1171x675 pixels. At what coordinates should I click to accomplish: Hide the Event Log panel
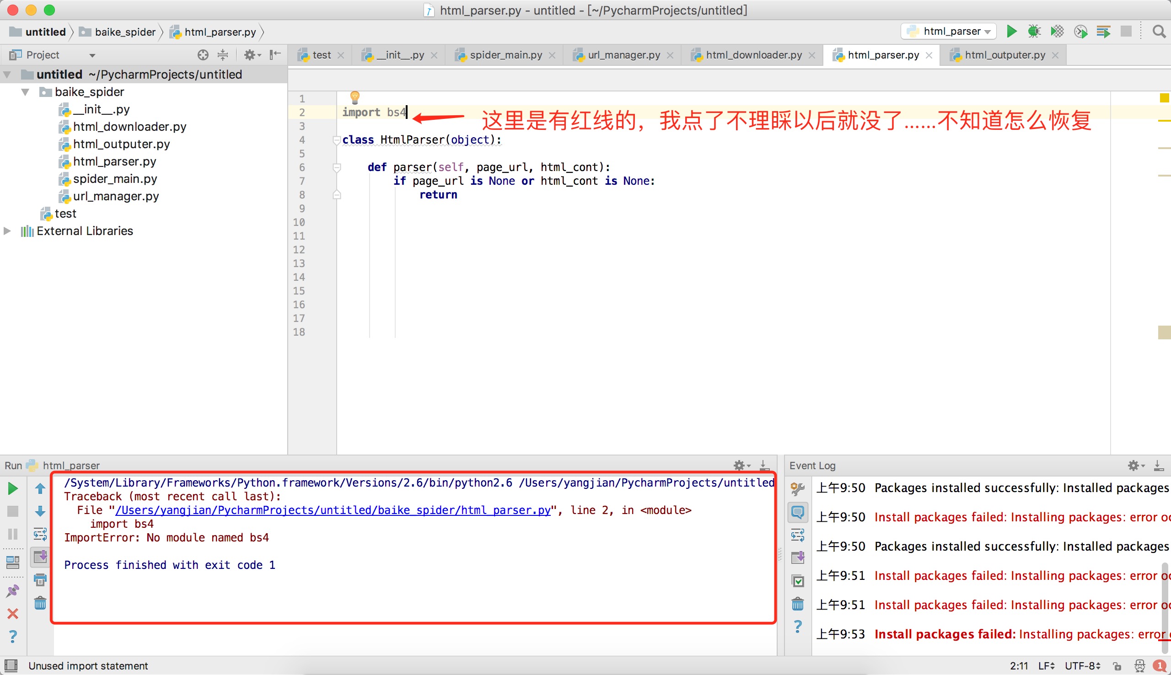(x=1159, y=466)
